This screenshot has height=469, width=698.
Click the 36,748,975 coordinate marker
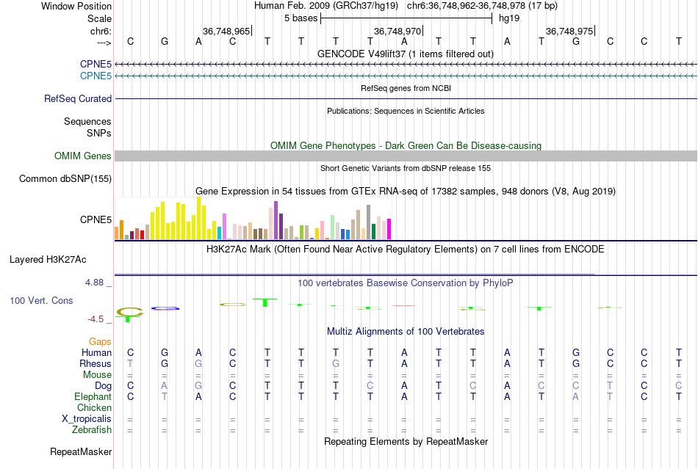[x=570, y=31]
